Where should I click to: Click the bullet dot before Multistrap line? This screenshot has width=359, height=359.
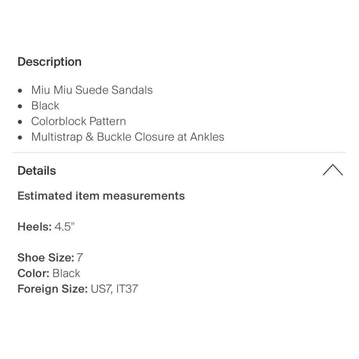coord(20,137)
